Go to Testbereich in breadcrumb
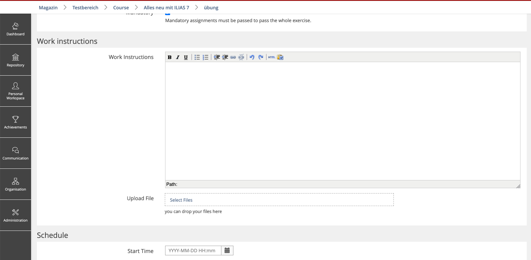Image resolution: width=531 pixels, height=260 pixels. (85, 8)
